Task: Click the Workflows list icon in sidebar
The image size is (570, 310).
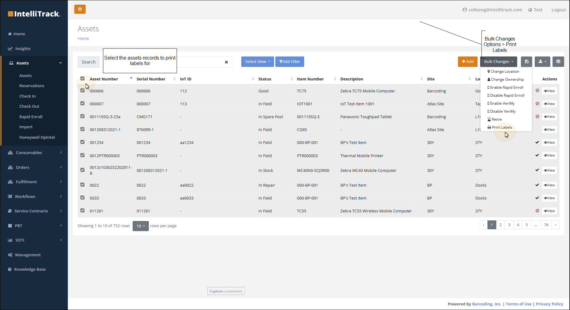Action: (10, 196)
